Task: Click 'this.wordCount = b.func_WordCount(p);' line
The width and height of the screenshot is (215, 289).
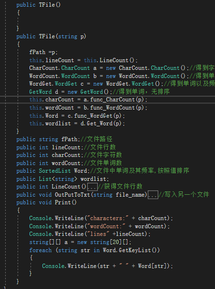Action: [x=88, y=108]
